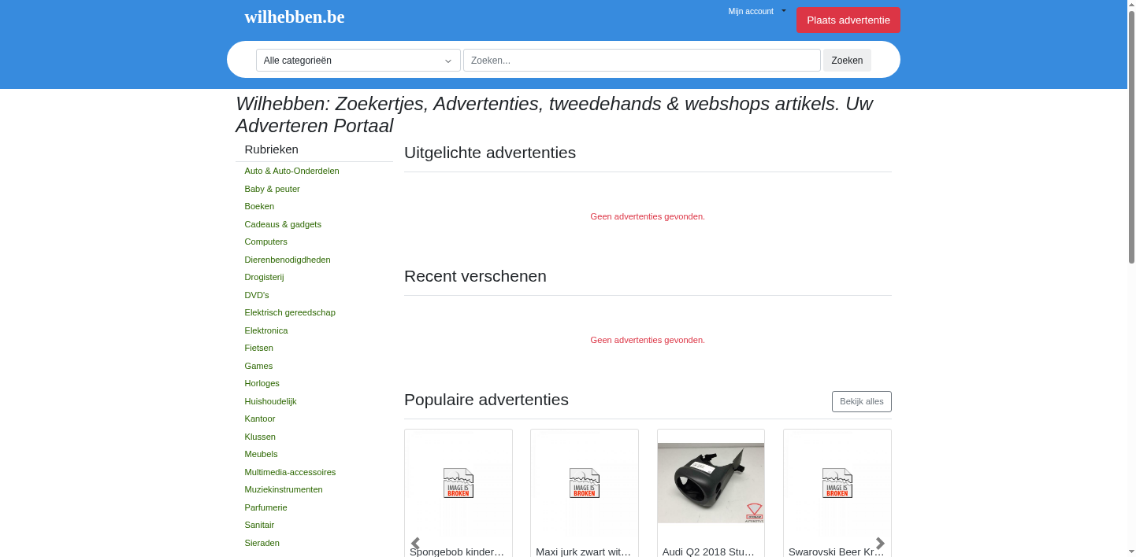Browse the Computers rubriek
The image size is (1136, 557).
coord(265,242)
